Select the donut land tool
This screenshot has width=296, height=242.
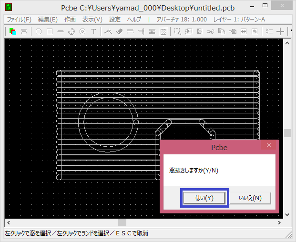(82, 31)
